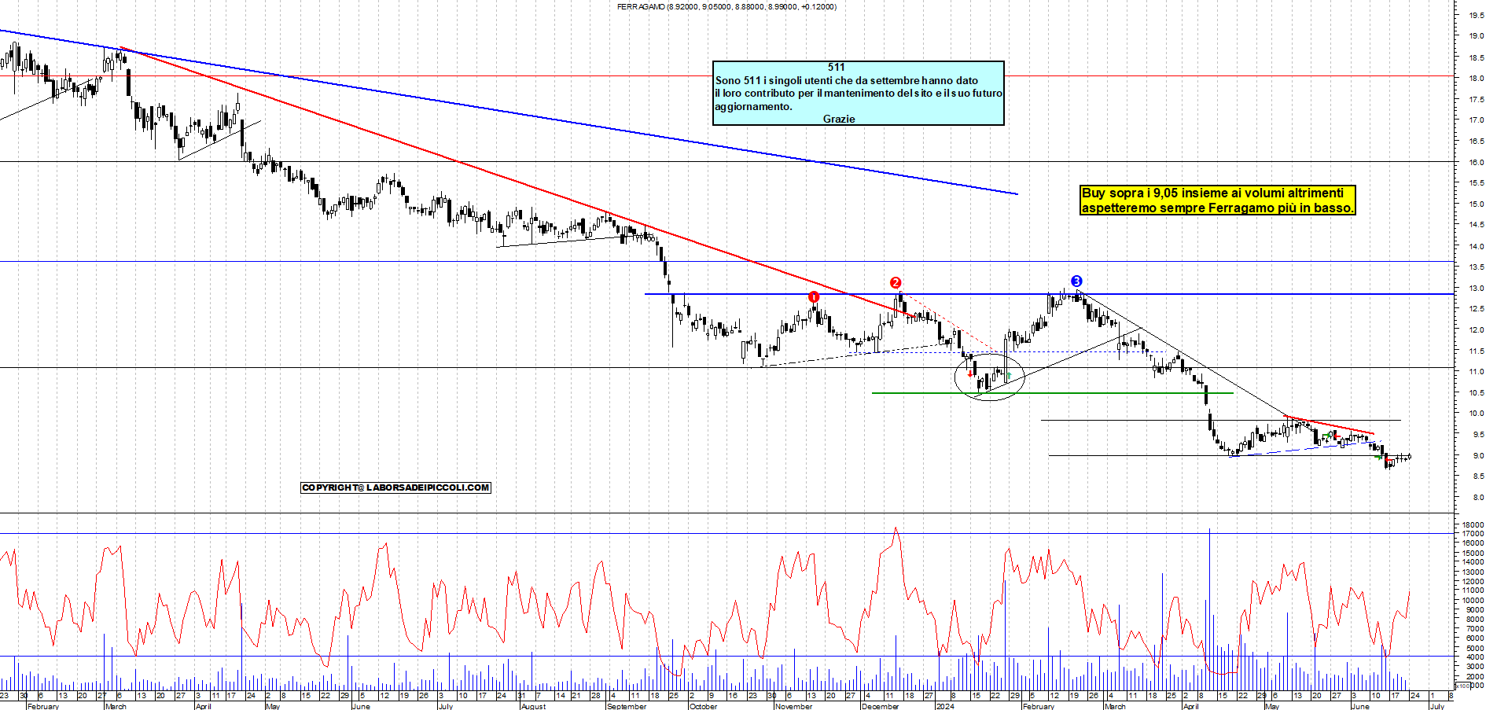Click the October month label on time axis
The height and width of the screenshot is (710, 1486).
[x=703, y=706]
